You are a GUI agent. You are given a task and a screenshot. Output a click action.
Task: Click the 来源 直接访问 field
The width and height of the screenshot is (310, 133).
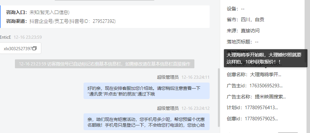click(x=243, y=31)
